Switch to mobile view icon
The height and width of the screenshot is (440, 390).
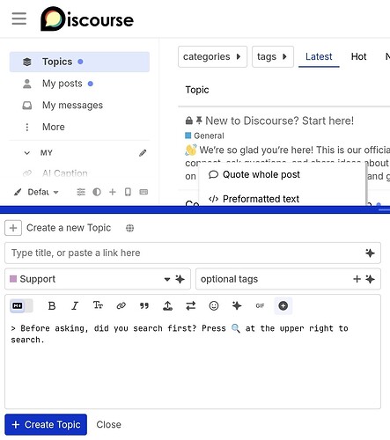[128, 192]
